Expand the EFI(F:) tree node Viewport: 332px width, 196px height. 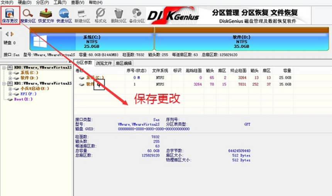10,94
